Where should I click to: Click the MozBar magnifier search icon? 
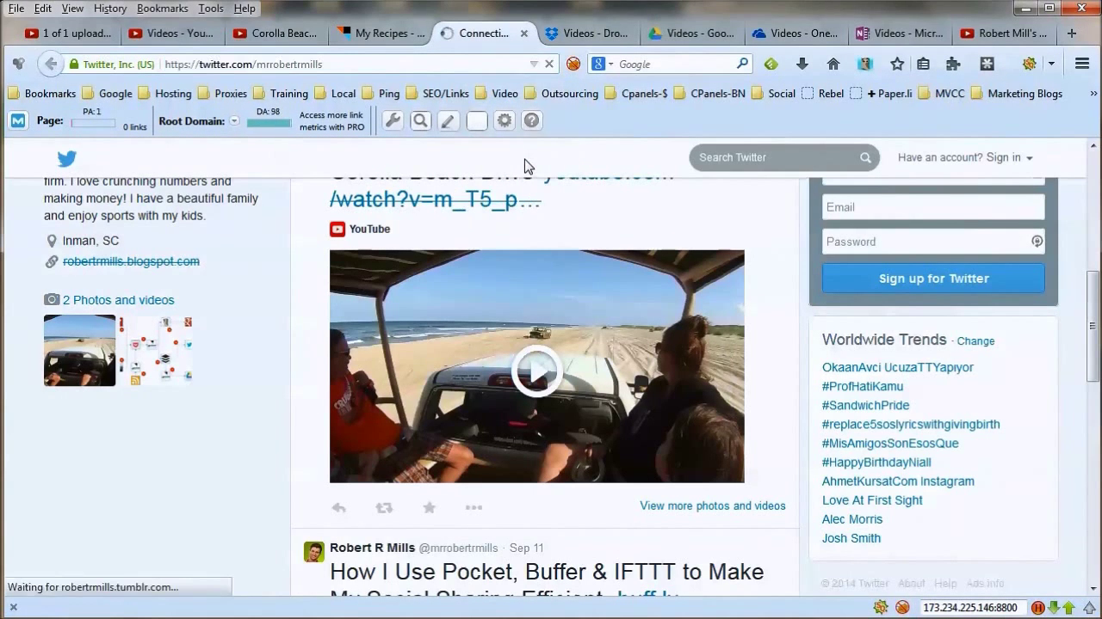pos(420,121)
